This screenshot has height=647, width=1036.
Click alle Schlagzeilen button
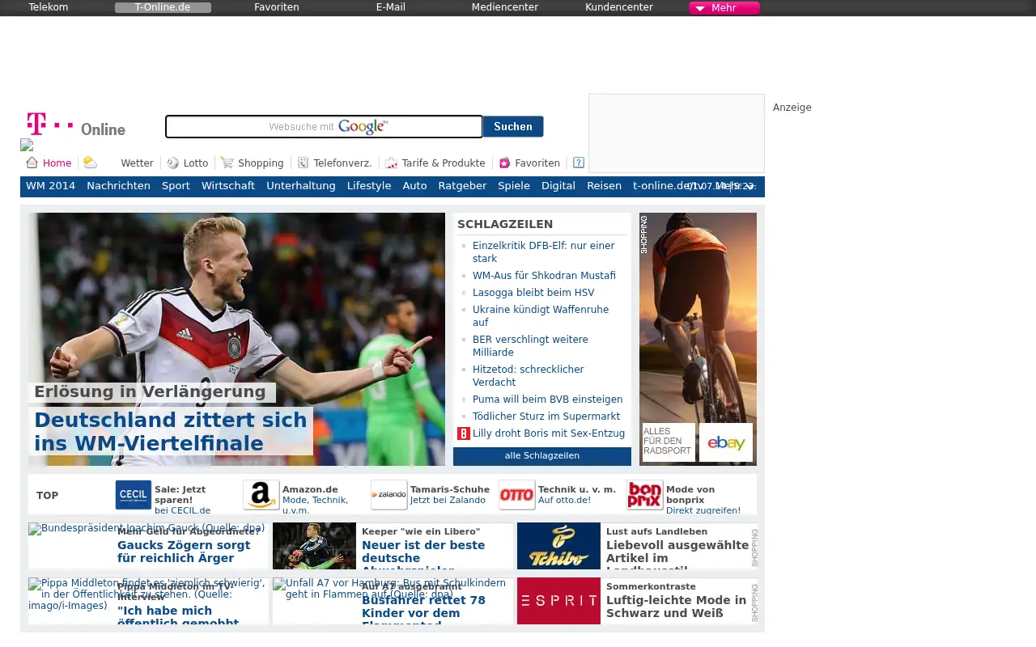(542, 456)
